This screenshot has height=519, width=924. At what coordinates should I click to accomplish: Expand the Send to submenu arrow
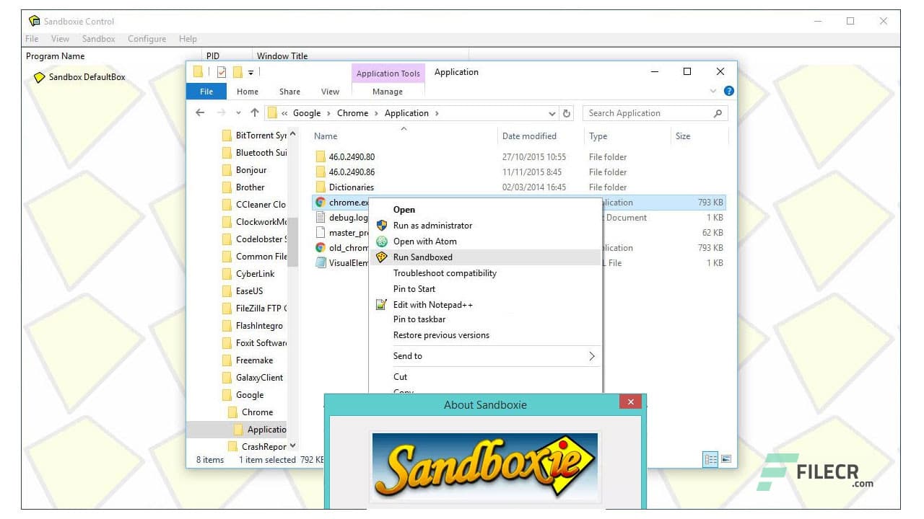coord(591,355)
